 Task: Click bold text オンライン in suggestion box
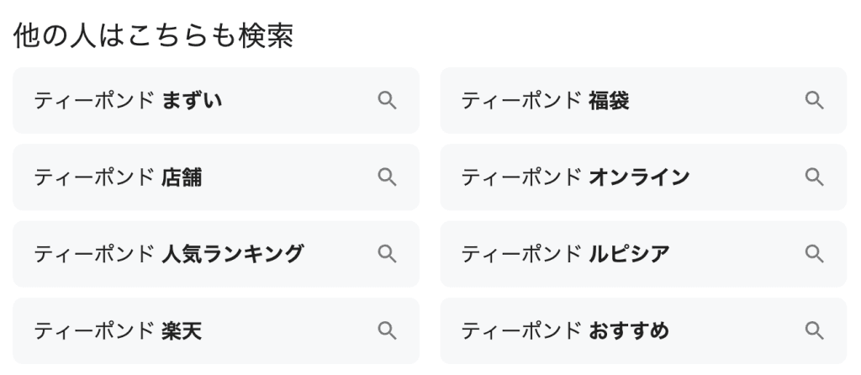[x=639, y=177]
